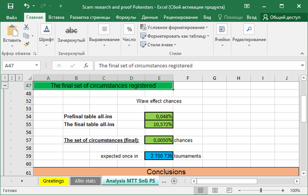This screenshot has width=308, height=195.
Task: Click outline level 3 button
Action: (19, 78)
